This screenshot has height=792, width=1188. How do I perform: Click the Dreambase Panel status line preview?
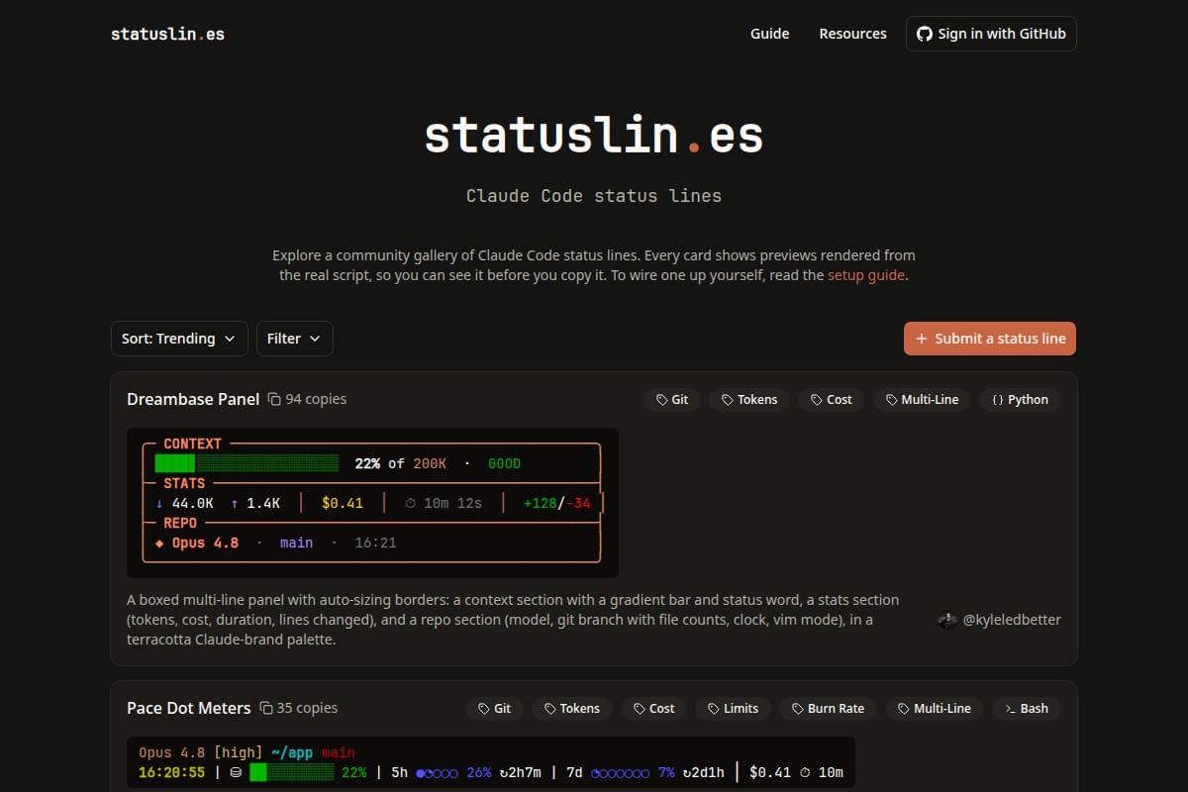click(372, 503)
